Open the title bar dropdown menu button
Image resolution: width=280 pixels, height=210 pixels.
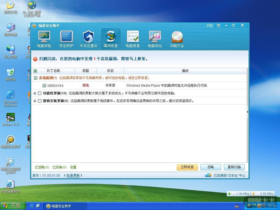click(x=218, y=25)
